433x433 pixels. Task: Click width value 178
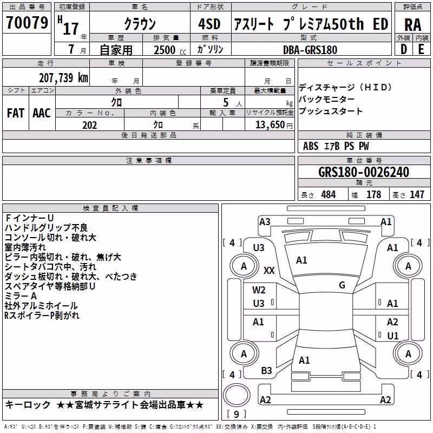tap(373, 195)
